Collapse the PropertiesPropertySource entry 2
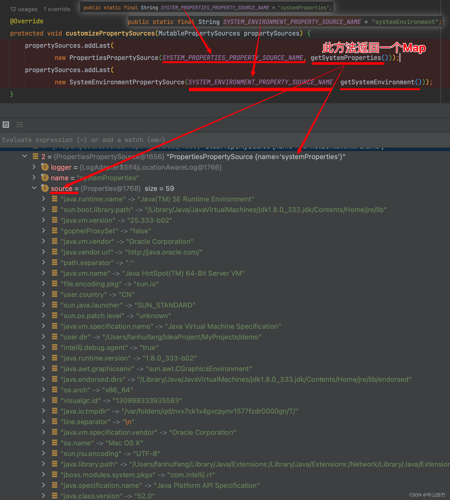 pos(25,156)
